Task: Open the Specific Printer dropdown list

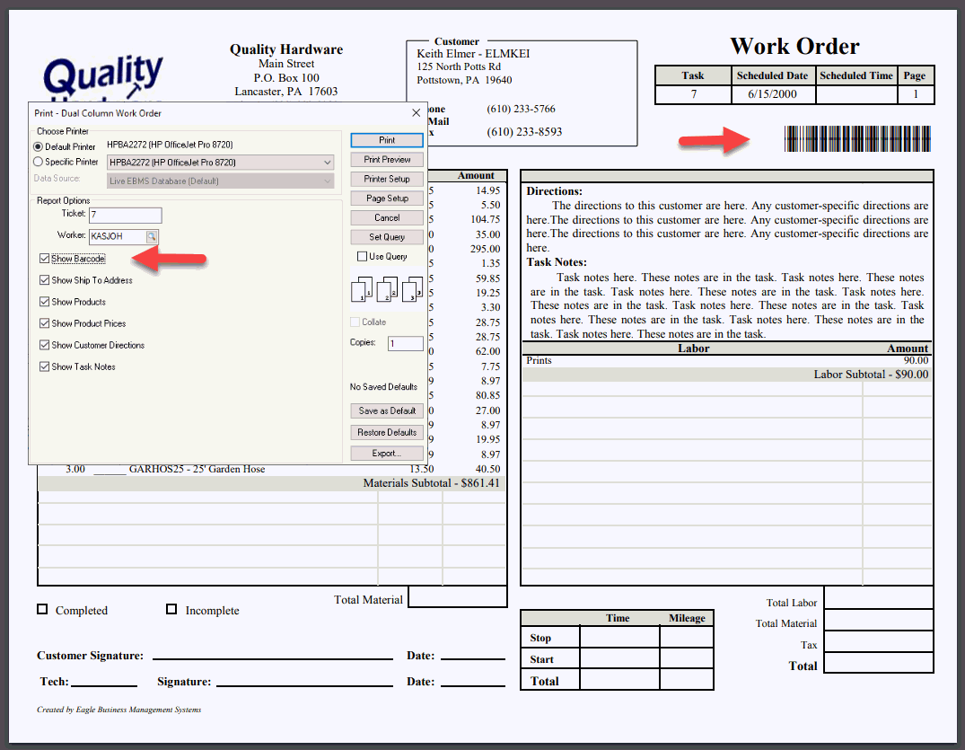Action: pyautogui.click(x=220, y=163)
